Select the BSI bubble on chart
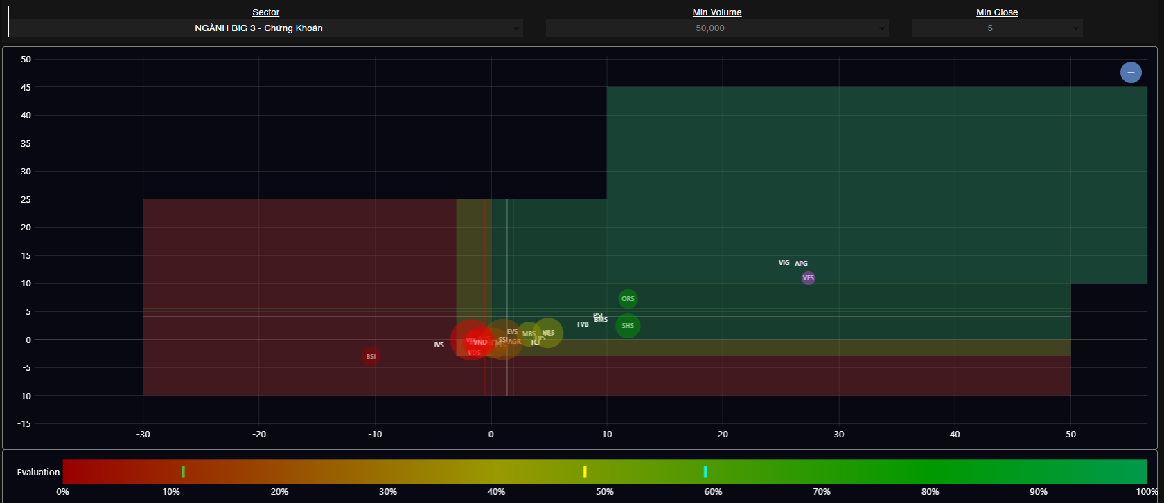 371,357
